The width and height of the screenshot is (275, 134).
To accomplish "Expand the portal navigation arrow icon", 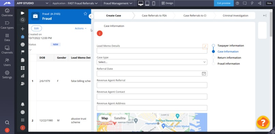I will pos(23,13).
